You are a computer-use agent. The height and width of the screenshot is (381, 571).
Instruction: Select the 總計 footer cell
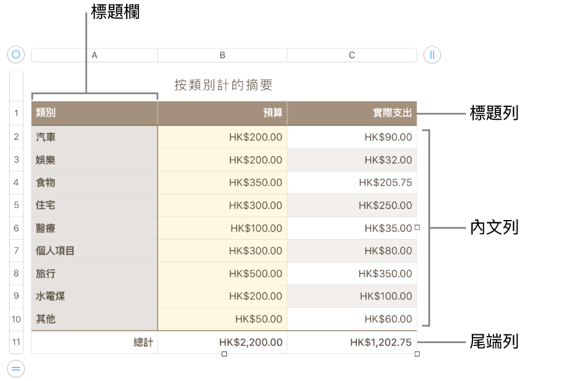pyautogui.click(x=95, y=342)
